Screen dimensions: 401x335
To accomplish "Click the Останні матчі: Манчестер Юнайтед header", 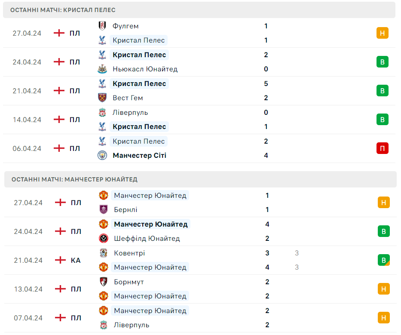I will 75,179.
